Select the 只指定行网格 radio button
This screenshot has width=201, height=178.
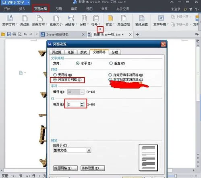pyautogui.click(x=55, y=80)
